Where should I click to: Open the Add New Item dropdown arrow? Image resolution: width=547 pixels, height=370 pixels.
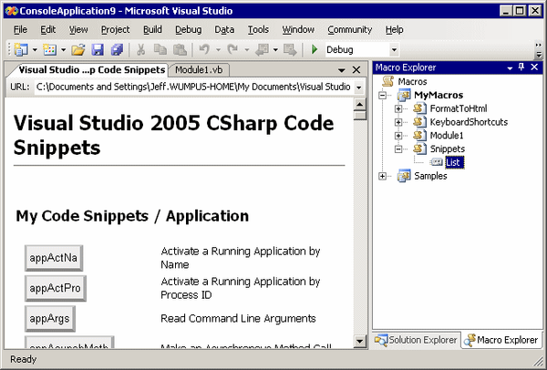(x=63, y=50)
